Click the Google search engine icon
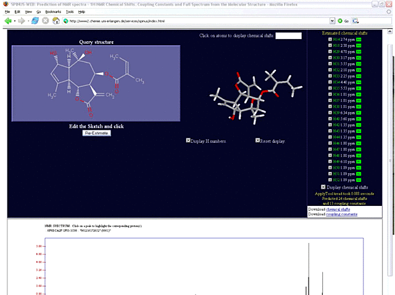This screenshot has width=395, height=295. point(355,21)
